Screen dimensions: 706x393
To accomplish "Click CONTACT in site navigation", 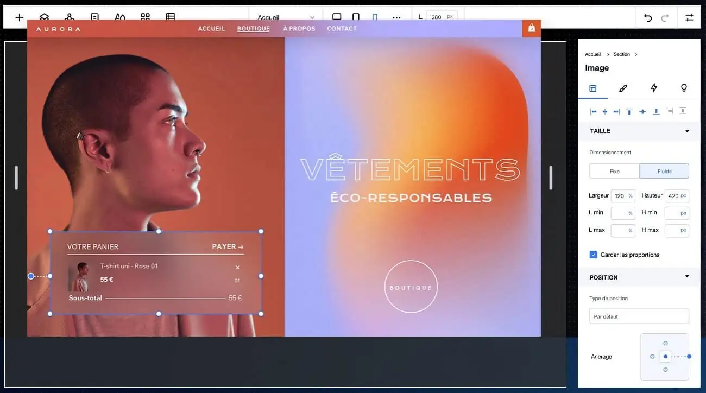I will click(342, 29).
